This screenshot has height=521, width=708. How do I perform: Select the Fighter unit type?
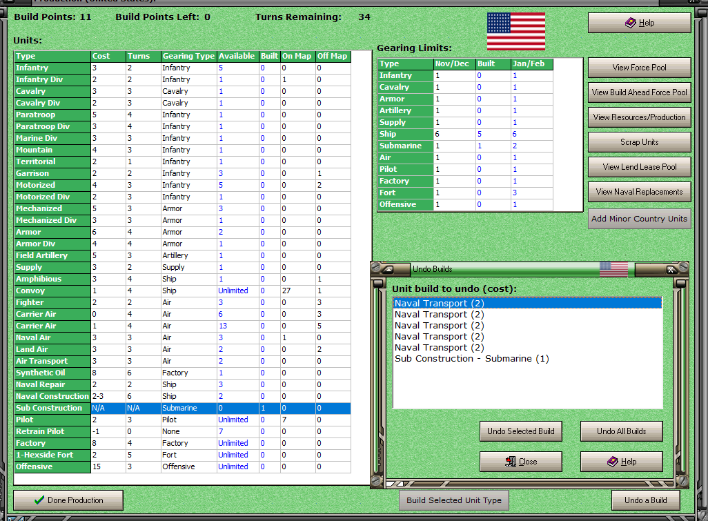(x=52, y=302)
